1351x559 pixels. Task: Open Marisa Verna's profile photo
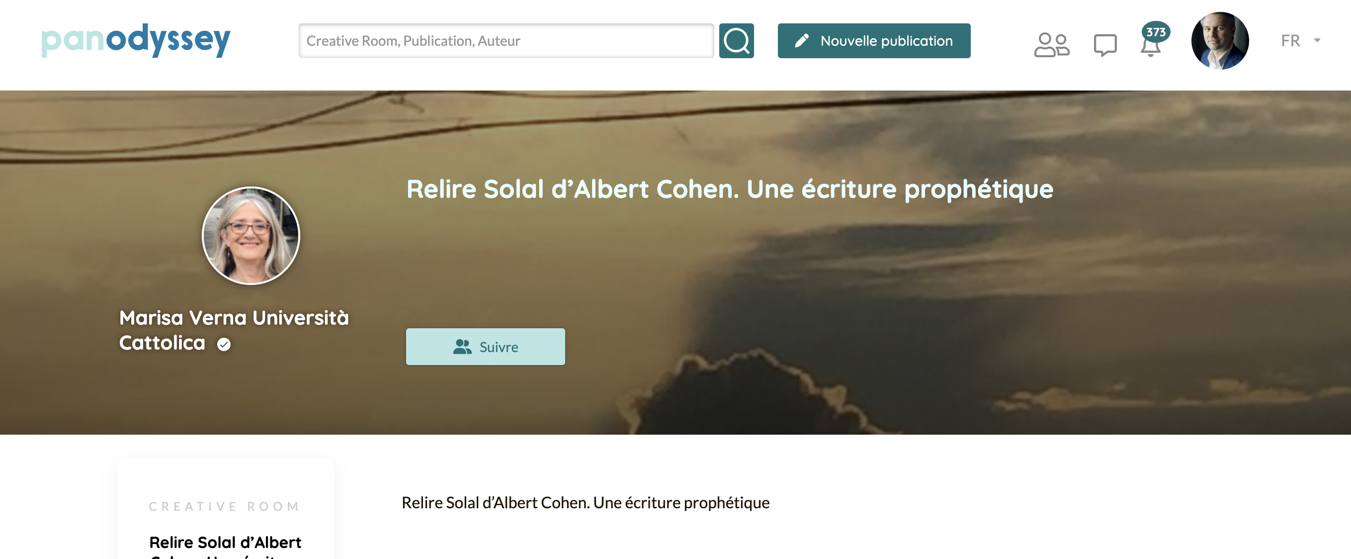point(251,235)
